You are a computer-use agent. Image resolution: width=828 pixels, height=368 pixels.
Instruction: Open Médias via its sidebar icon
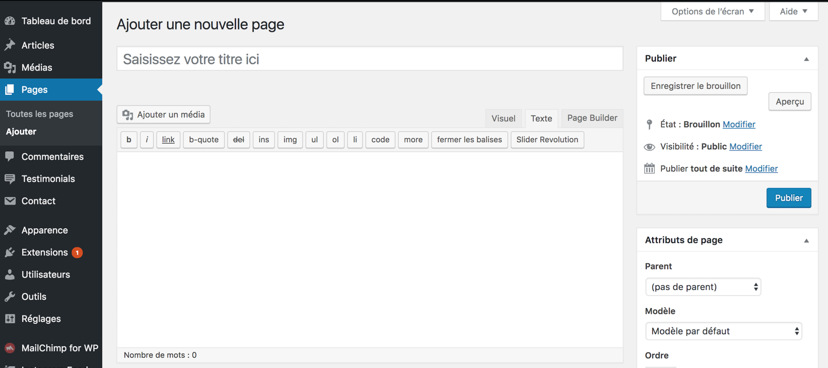tap(10, 67)
